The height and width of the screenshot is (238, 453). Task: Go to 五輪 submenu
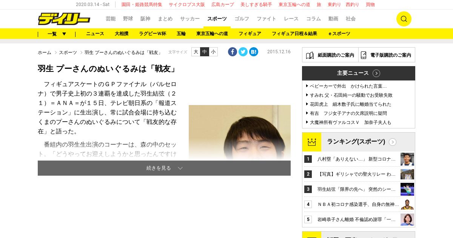point(181,34)
